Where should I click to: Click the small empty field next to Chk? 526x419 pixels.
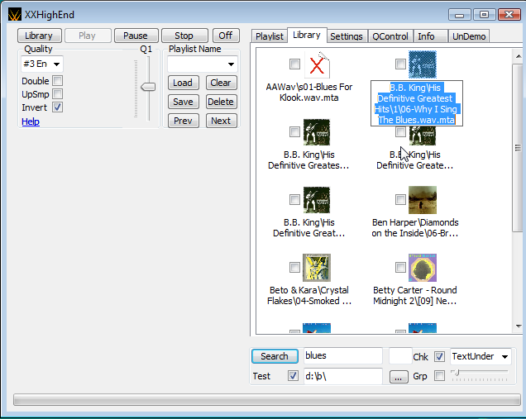[x=400, y=355]
